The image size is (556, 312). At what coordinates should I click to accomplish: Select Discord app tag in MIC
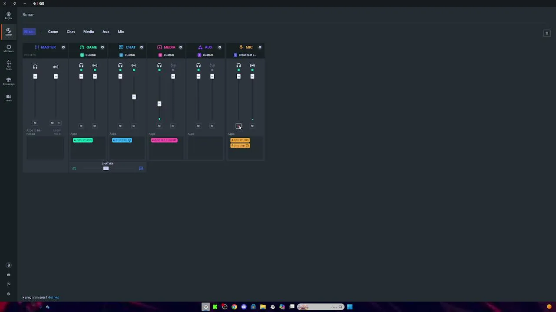pos(240,146)
